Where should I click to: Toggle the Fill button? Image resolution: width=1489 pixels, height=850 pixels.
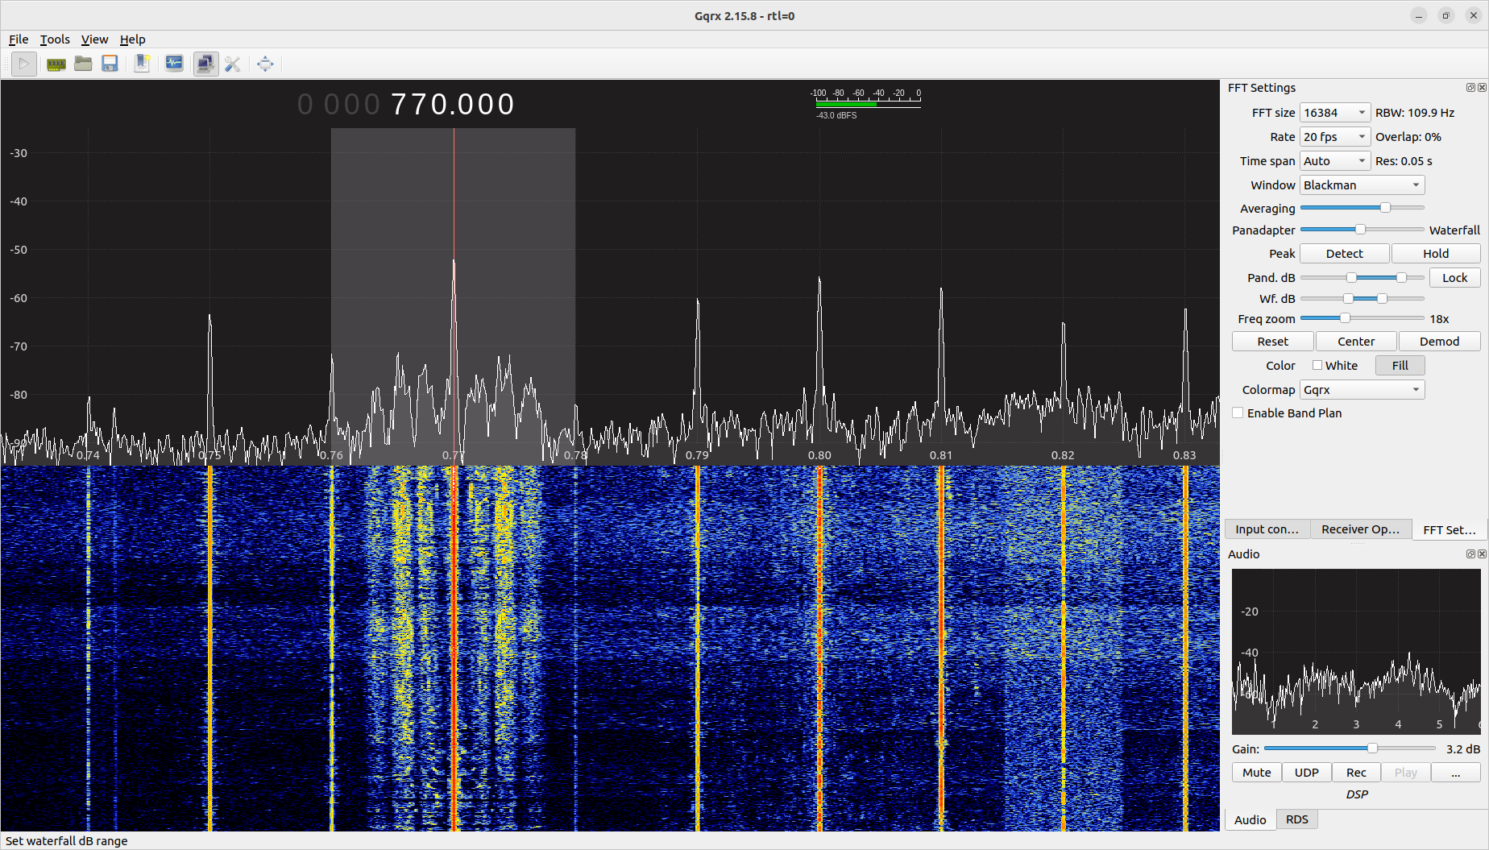[x=1400, y=366]
